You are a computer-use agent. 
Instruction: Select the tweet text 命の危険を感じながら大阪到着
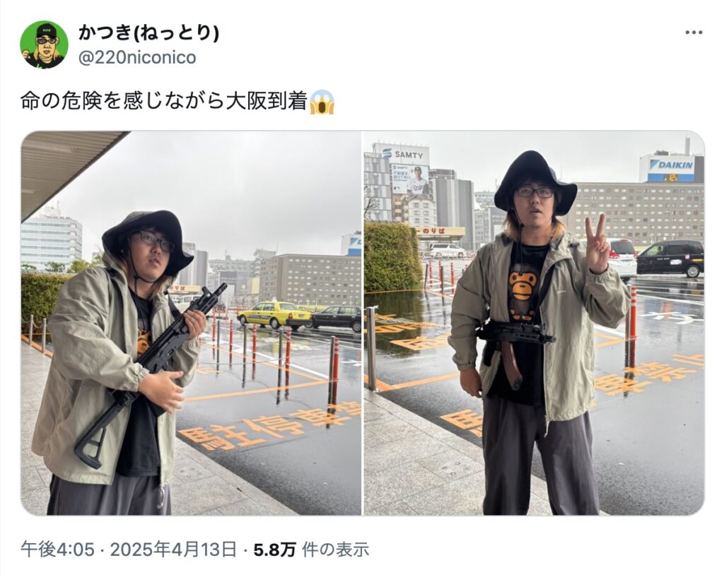pyautogui.click(x=164, y=102)
